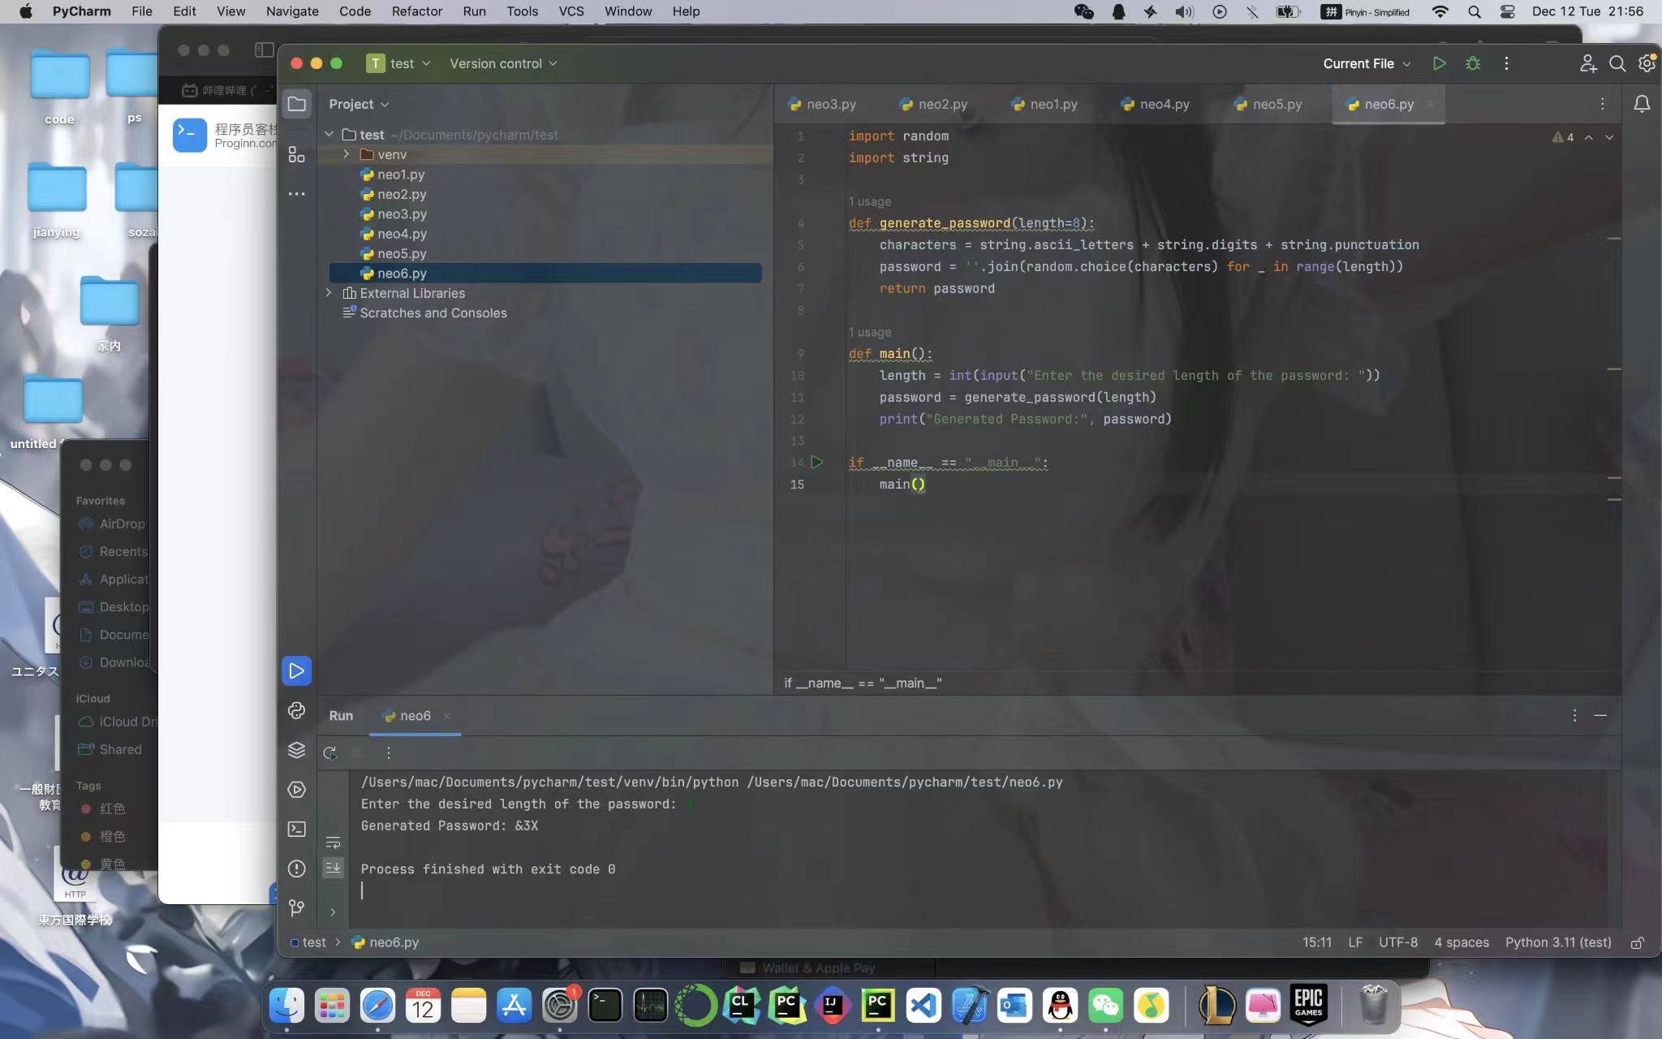Click the run gutter arrow on line 14
The height and width of the screenshot is (1039, 1662).
(x=817, y=462)
